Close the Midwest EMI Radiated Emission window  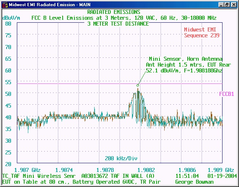click(234, 5)
